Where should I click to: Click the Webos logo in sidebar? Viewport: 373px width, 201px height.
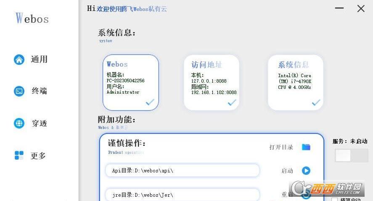point(32,18)
